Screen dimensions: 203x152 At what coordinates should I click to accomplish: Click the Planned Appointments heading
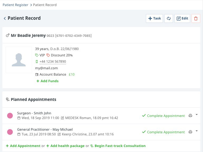click(x=34, y=99)
